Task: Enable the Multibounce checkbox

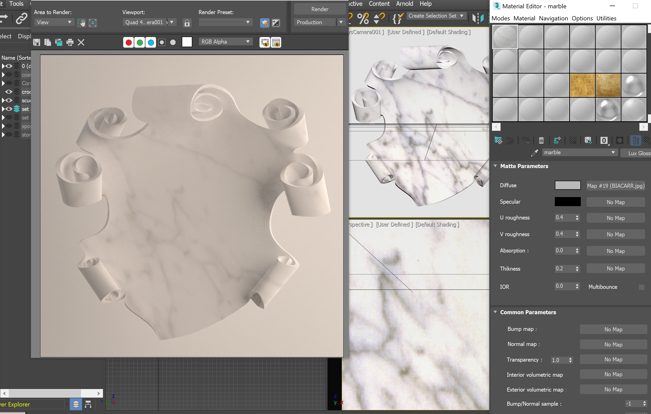Action: tap(641, 287)
